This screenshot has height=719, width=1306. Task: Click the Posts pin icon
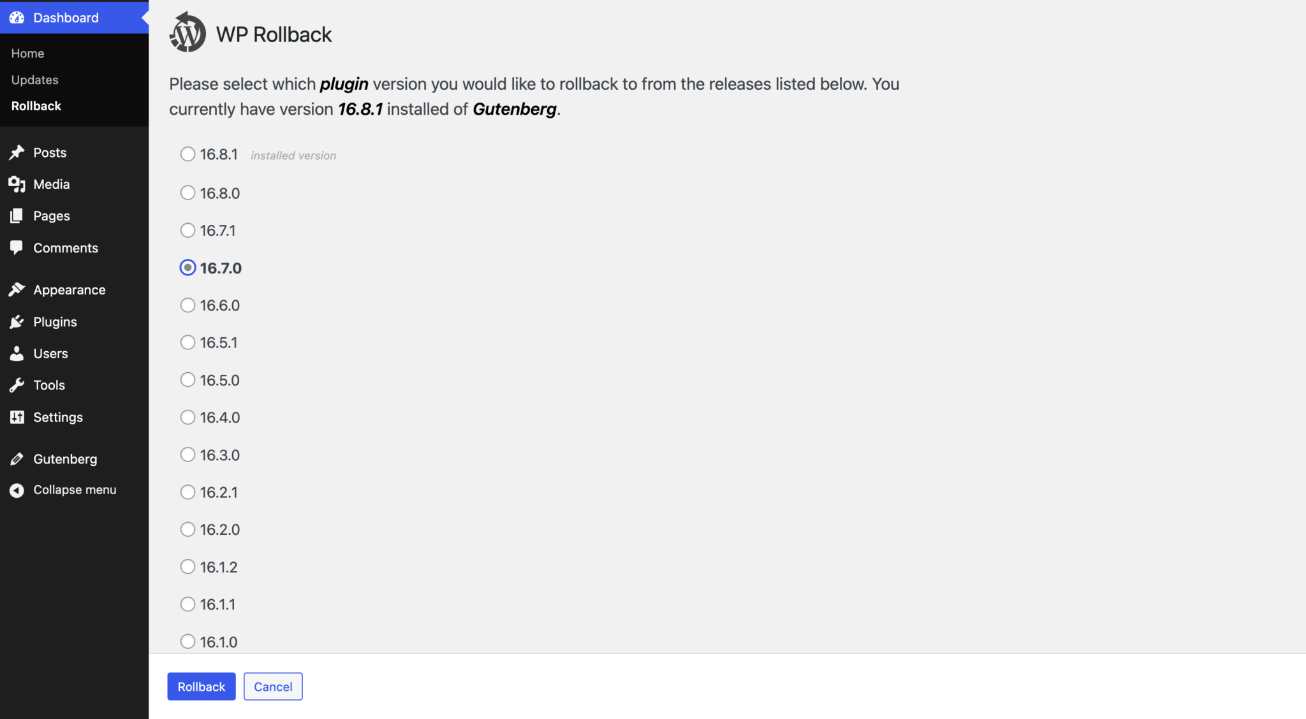[x=17, y=152]
